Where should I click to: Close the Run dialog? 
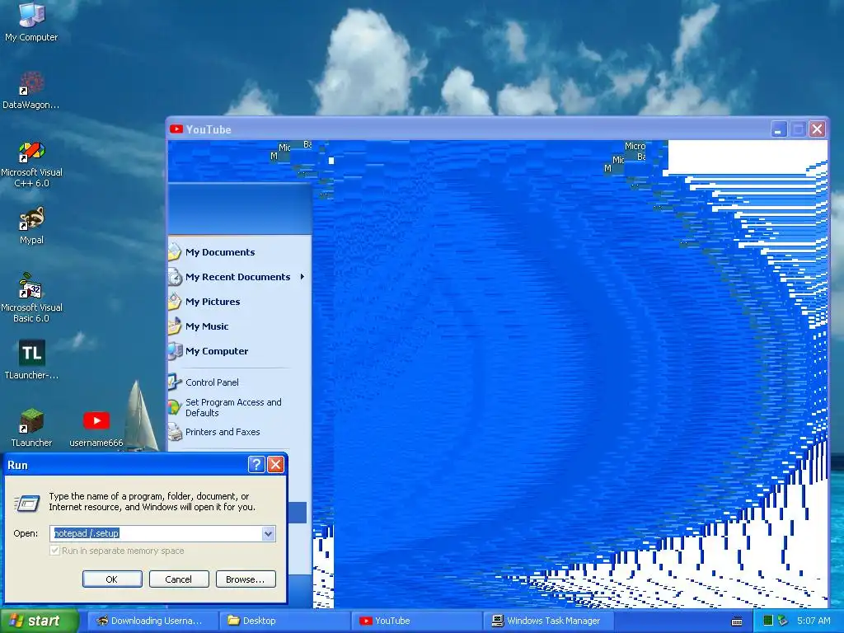[x=275, y=465]
